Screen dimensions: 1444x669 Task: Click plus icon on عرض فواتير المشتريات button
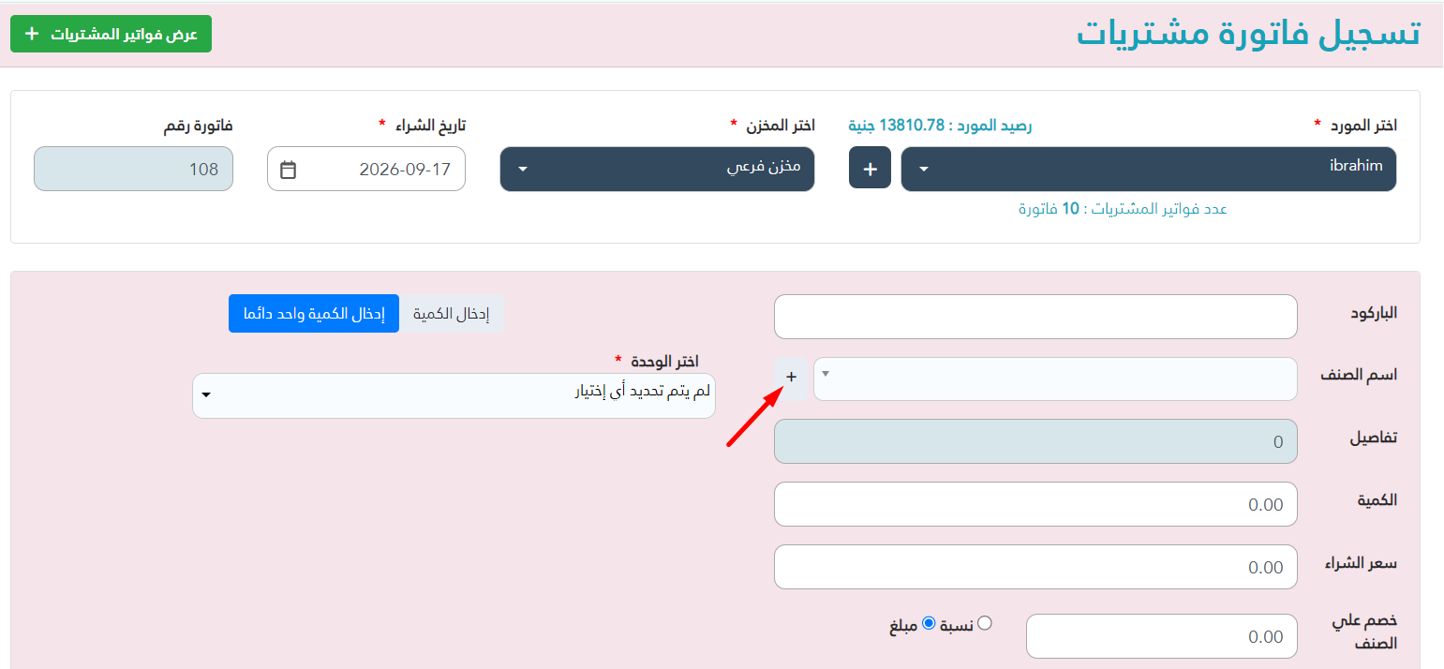(32, 34)
